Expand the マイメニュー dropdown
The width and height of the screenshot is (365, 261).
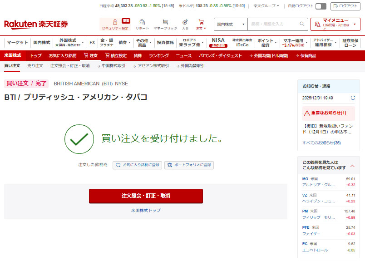tap(335, 24)
